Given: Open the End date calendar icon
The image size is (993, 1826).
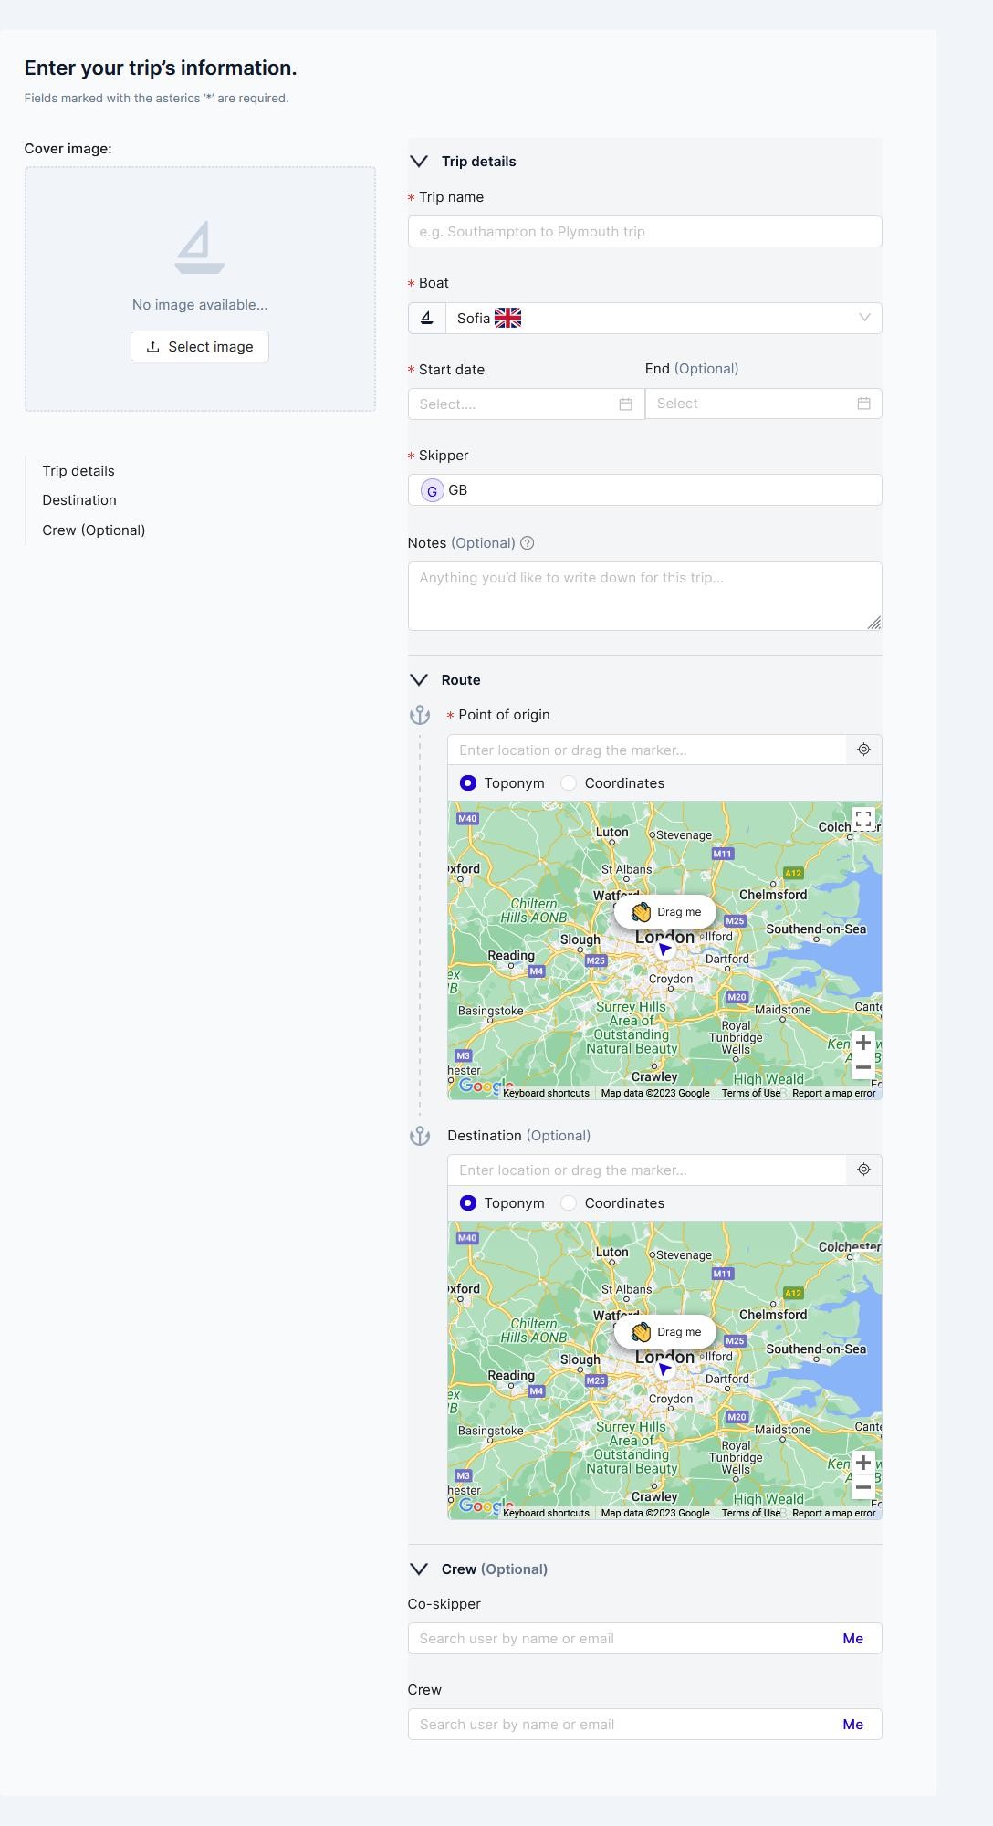Looking at the screenshot, I should point(863,404).
